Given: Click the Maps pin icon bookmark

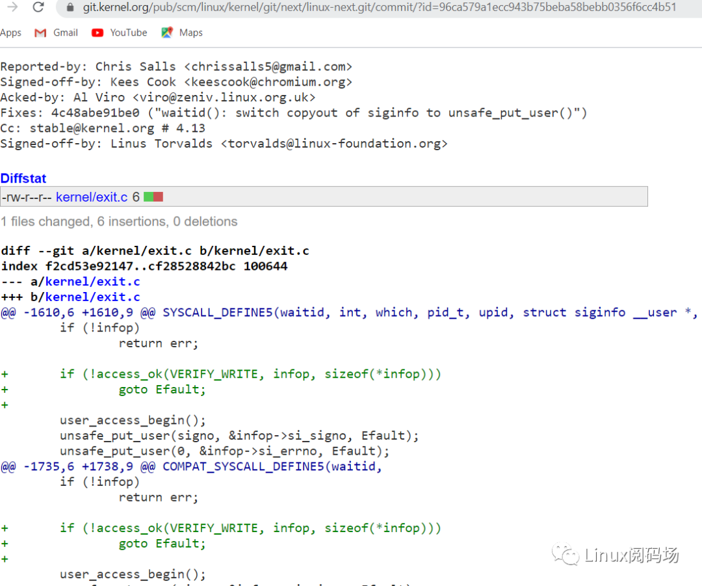Looking at the screenshot, I should click(167, 33).
